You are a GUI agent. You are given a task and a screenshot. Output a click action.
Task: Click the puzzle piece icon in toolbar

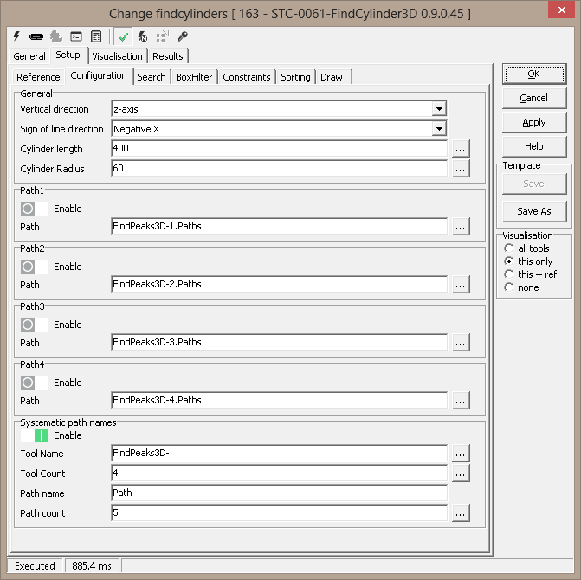(x=56, y=37)
